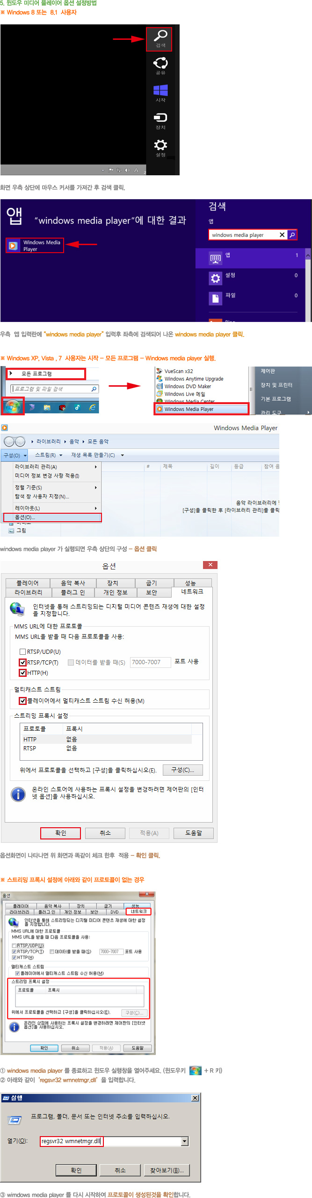Click 도움말 in Windows 8 옵션 dialog

[194, 832]
